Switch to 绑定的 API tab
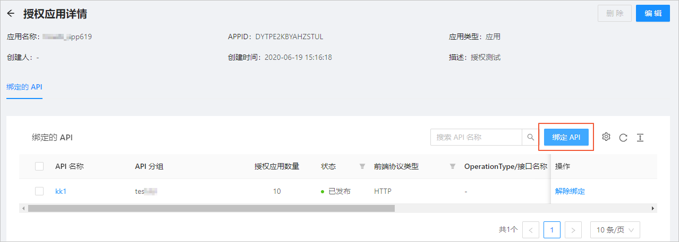The image size is (679, 242). [24, 87]
